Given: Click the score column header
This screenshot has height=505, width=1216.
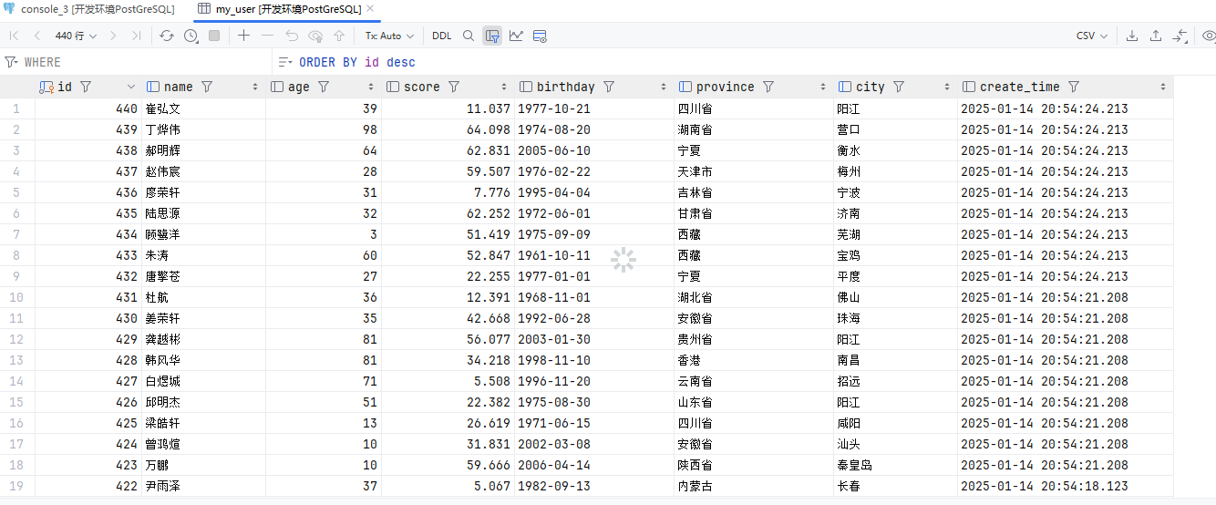Looking at the screenshot, I should (x=421, y=87).
